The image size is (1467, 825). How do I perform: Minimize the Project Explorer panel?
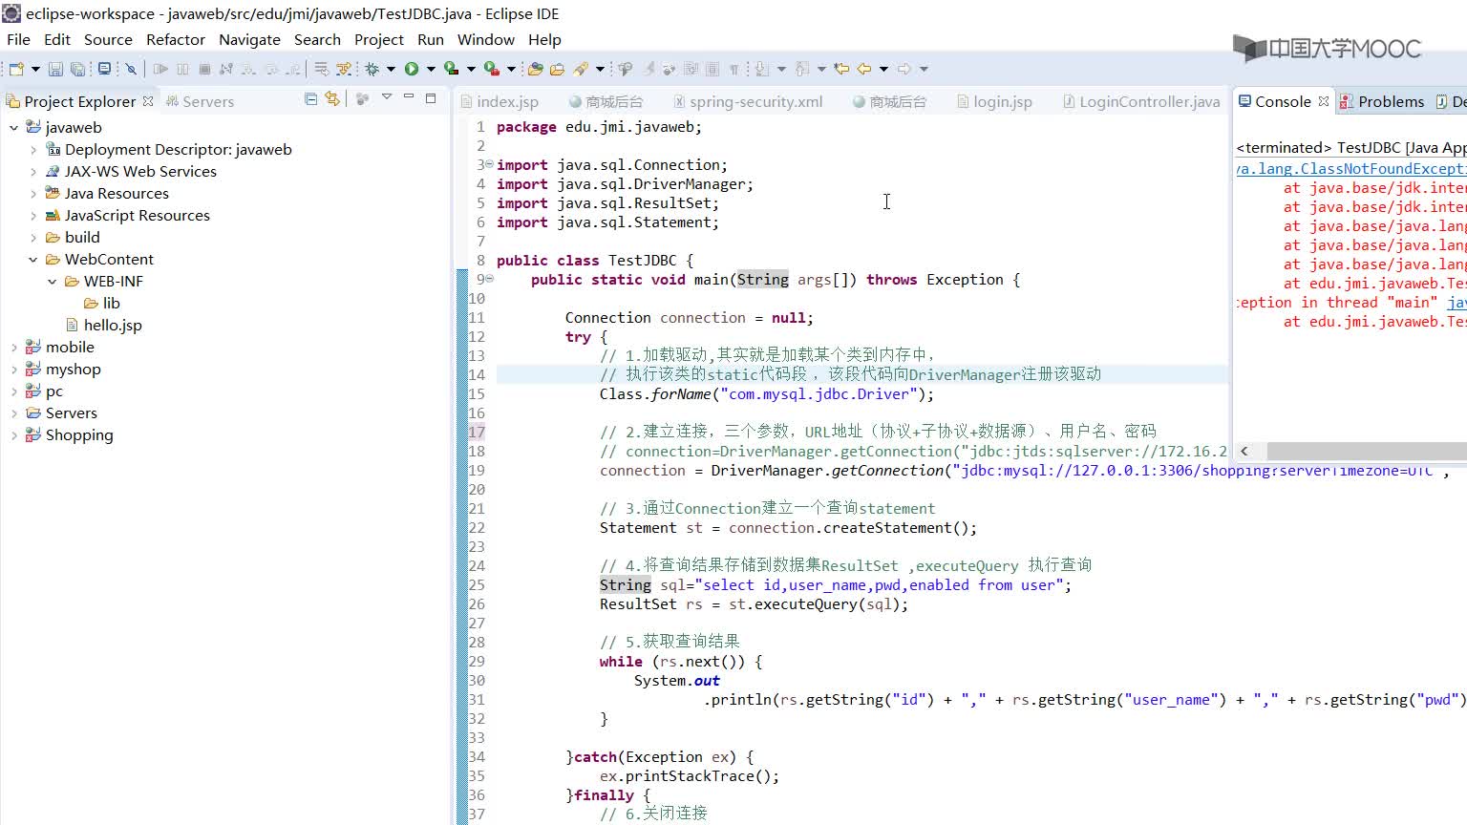click(x=409, y=97)
